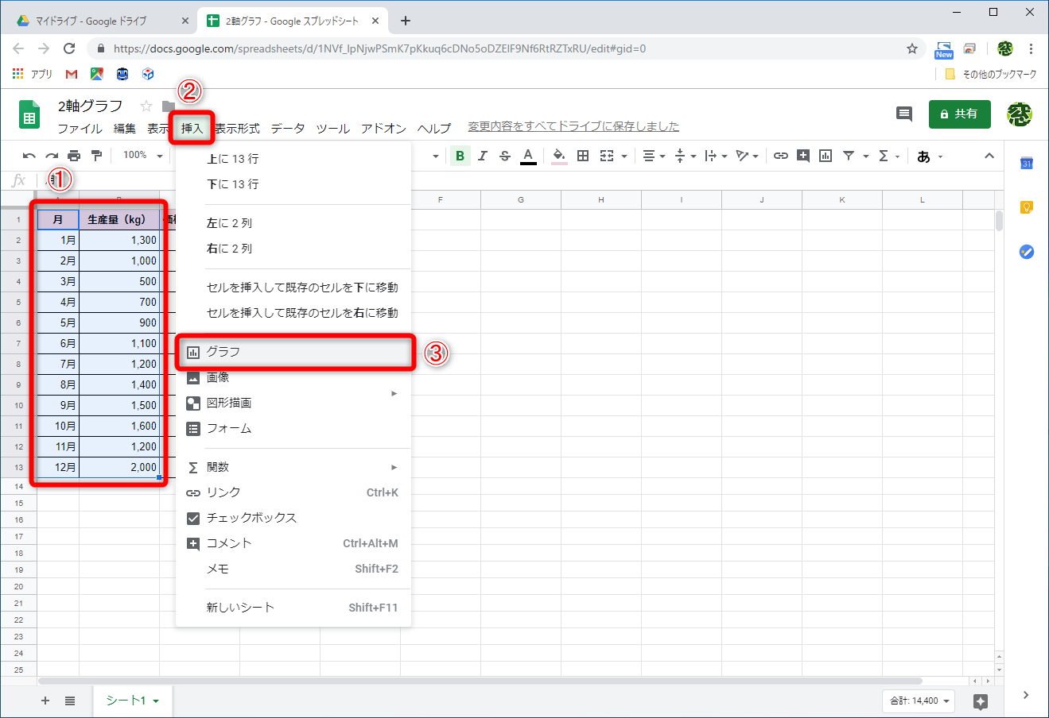Star the 2軸グラフ document
Screen dimensions: 1049x718
146,106
